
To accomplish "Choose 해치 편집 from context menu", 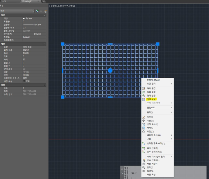I will tap(152, 88).
